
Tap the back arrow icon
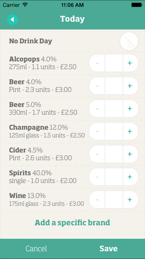(13, 19)
